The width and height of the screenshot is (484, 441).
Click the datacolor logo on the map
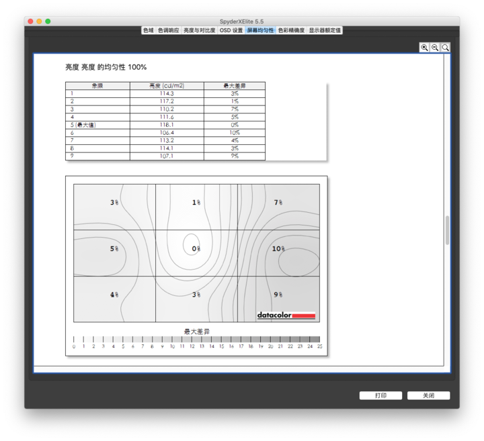286,315
